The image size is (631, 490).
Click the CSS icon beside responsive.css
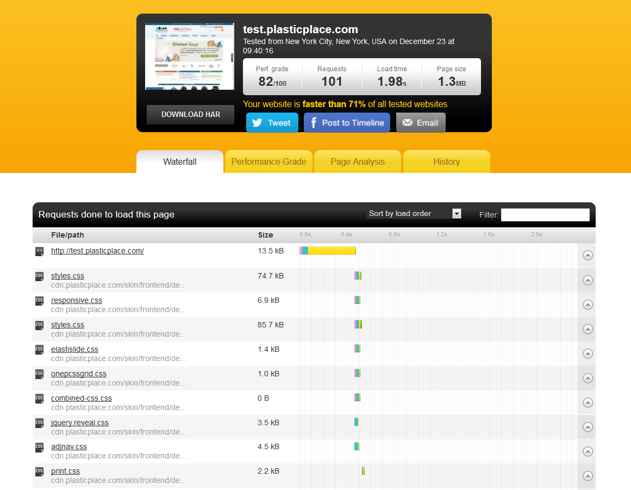point(39,301)
